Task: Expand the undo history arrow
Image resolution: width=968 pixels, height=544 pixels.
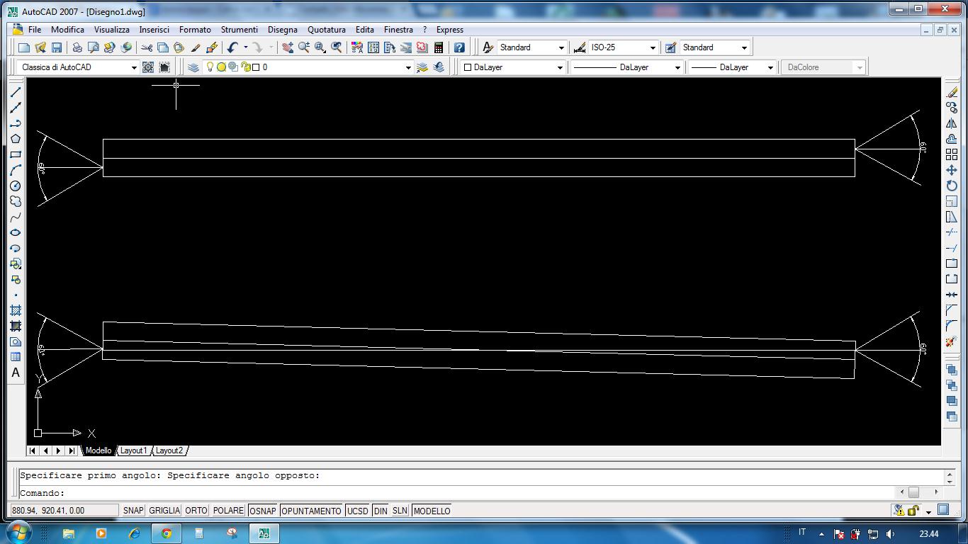Action: click(245, 47)
